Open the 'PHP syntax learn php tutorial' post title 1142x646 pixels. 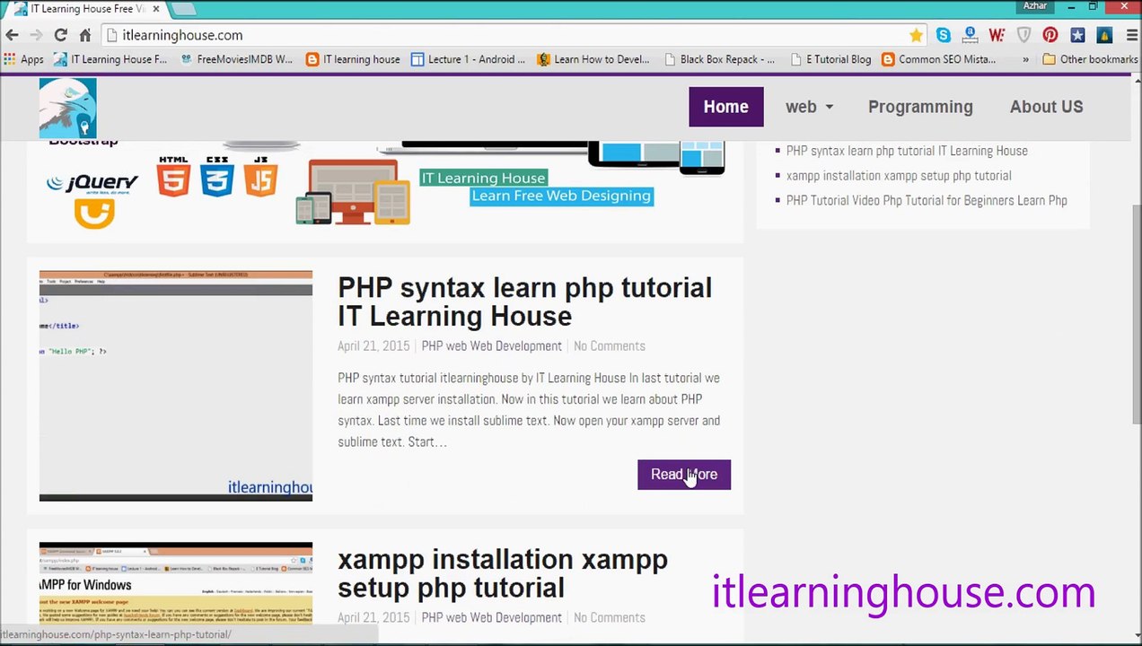[524, 301]
